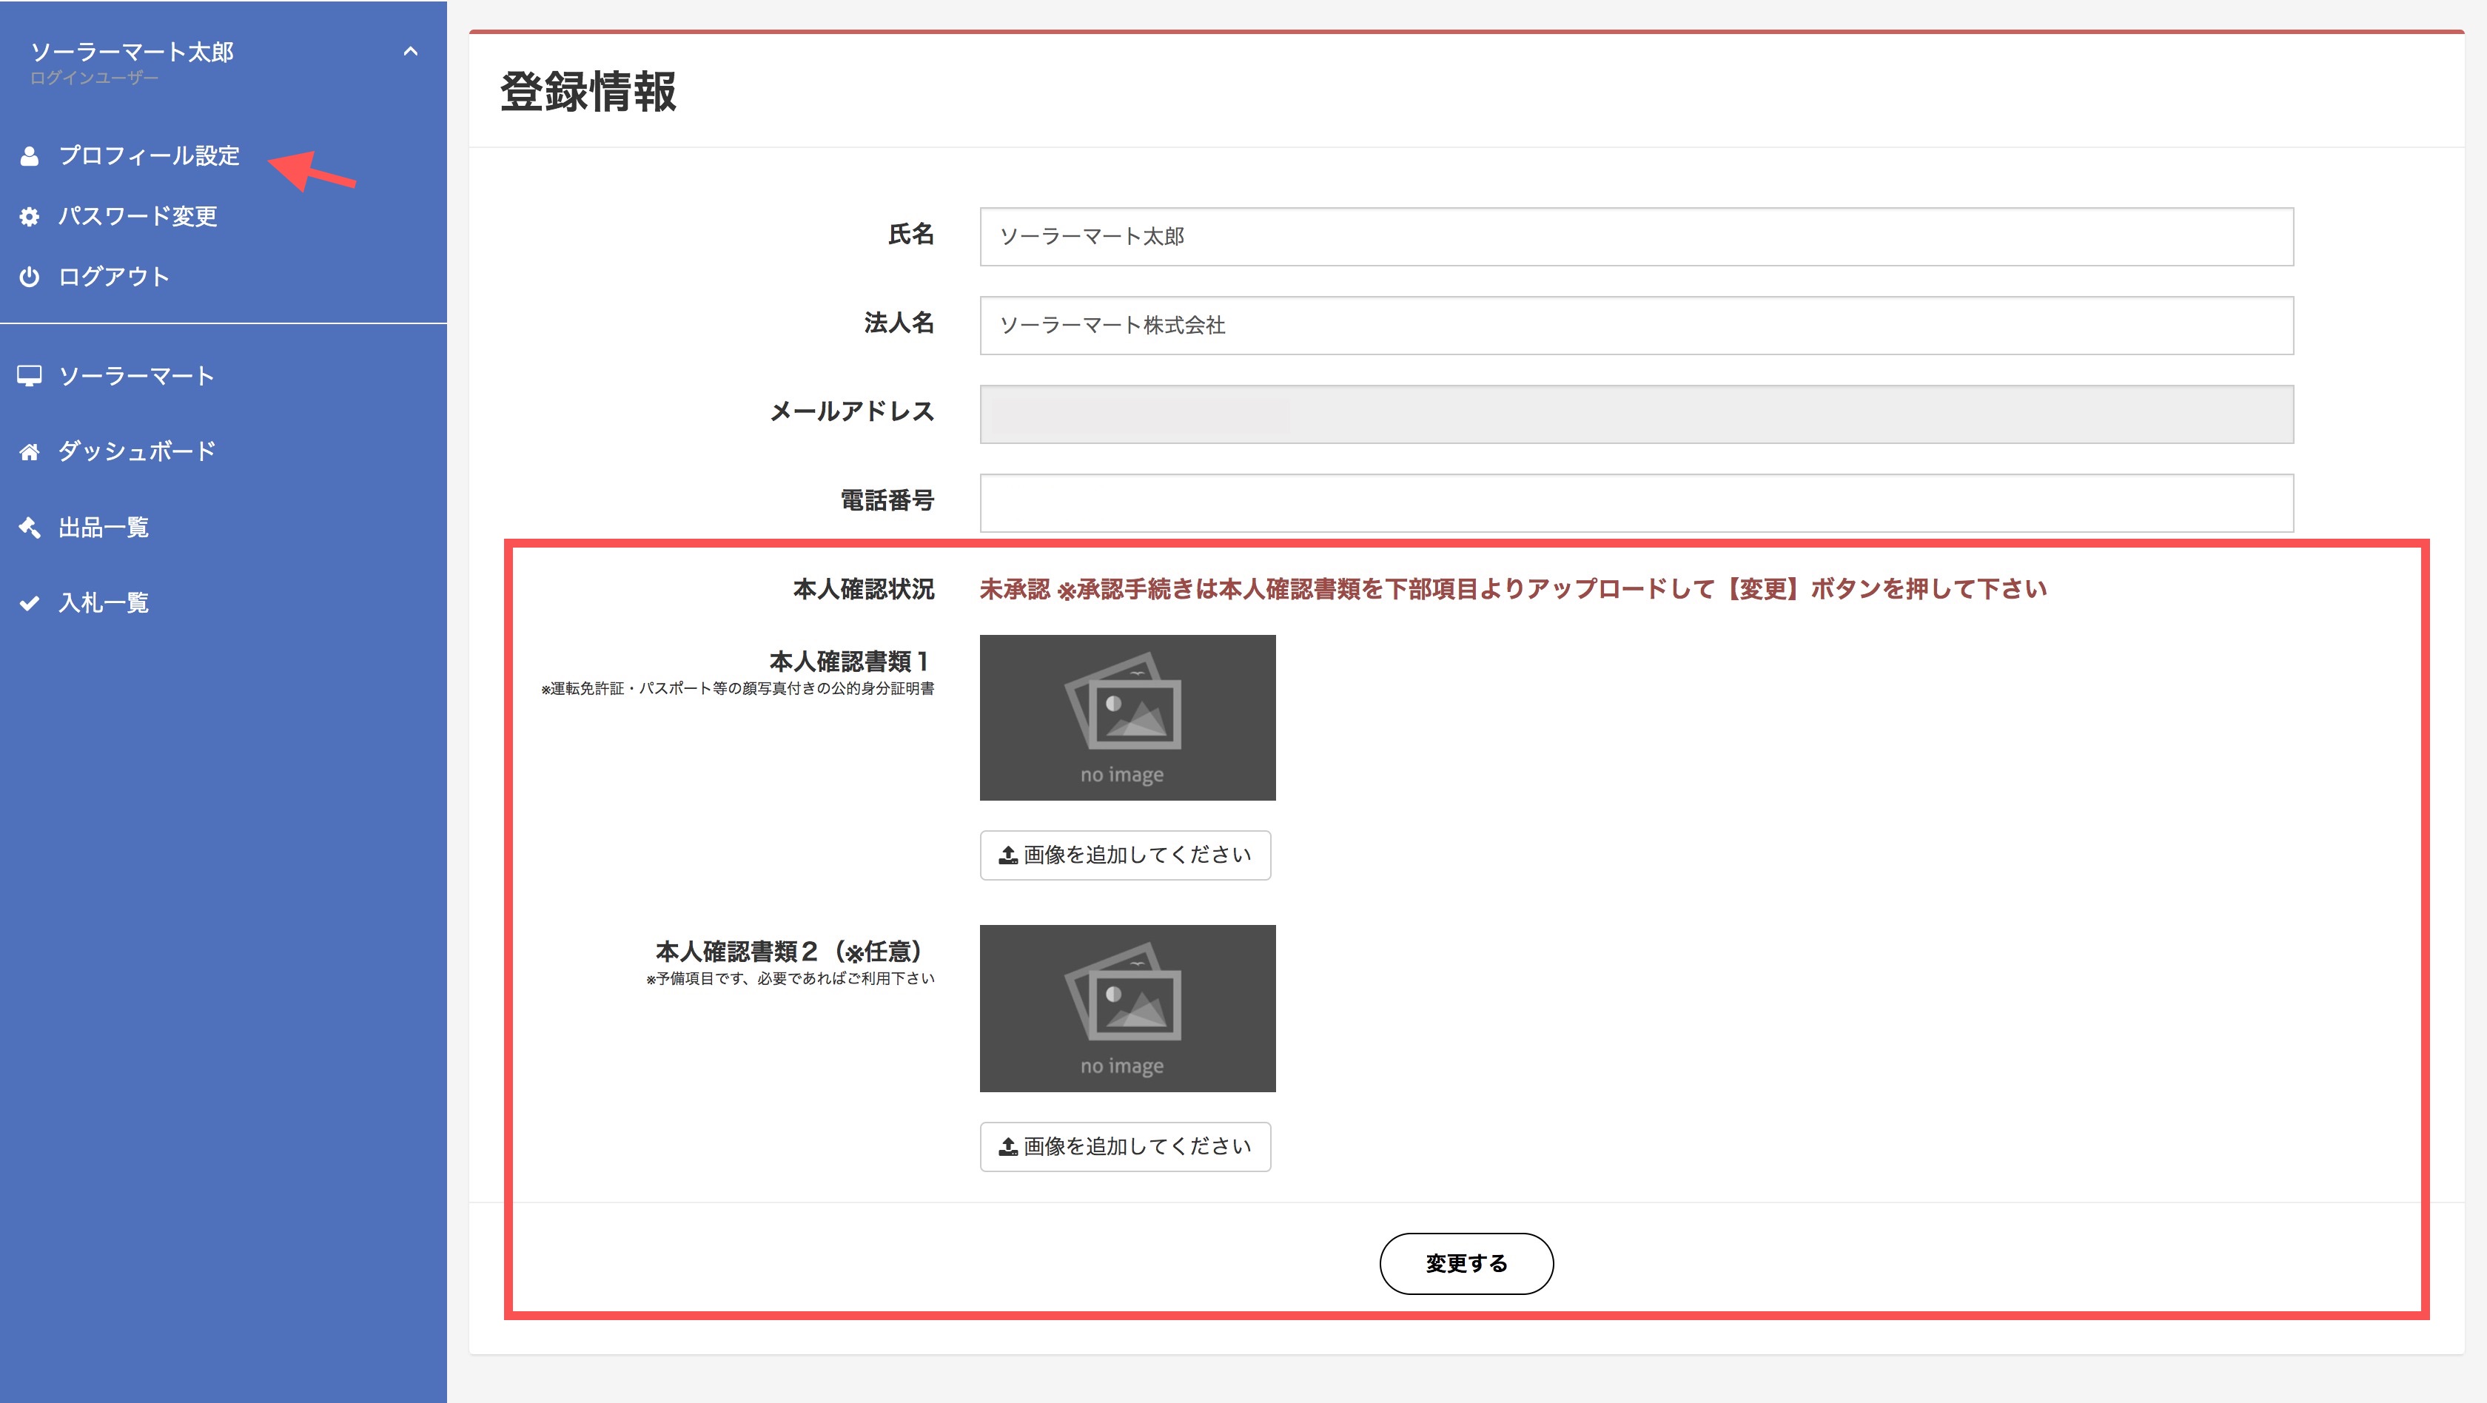Select ログアウト in sidebar
Screen dimensions: 2487x1403
[114, 277]
